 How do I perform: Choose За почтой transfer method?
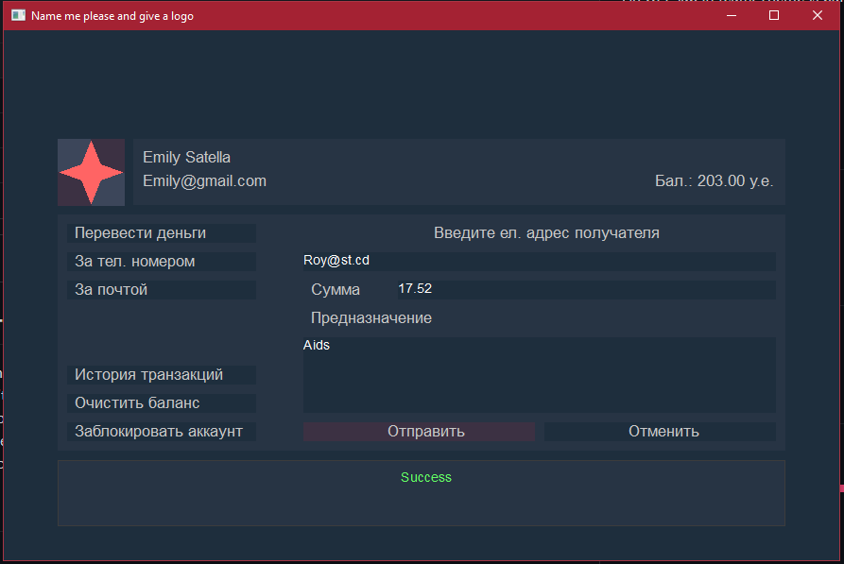click(161, 289)
